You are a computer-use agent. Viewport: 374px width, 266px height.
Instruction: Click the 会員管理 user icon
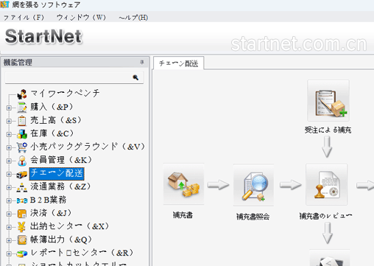pos(22,161)
